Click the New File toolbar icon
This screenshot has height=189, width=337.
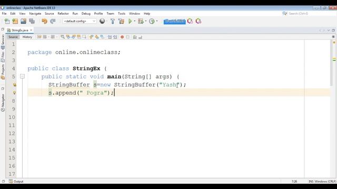[7, 21]
